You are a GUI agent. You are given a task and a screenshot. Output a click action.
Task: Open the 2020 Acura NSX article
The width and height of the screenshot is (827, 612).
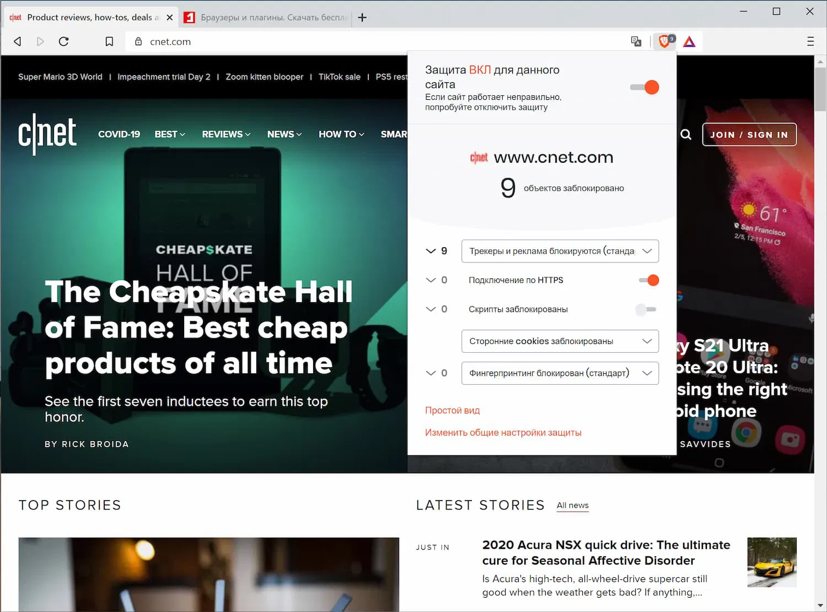[606, 552]
